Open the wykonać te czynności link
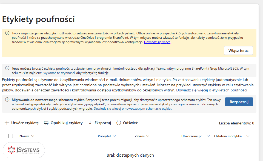Screen dimensions: 263x161 59,73
